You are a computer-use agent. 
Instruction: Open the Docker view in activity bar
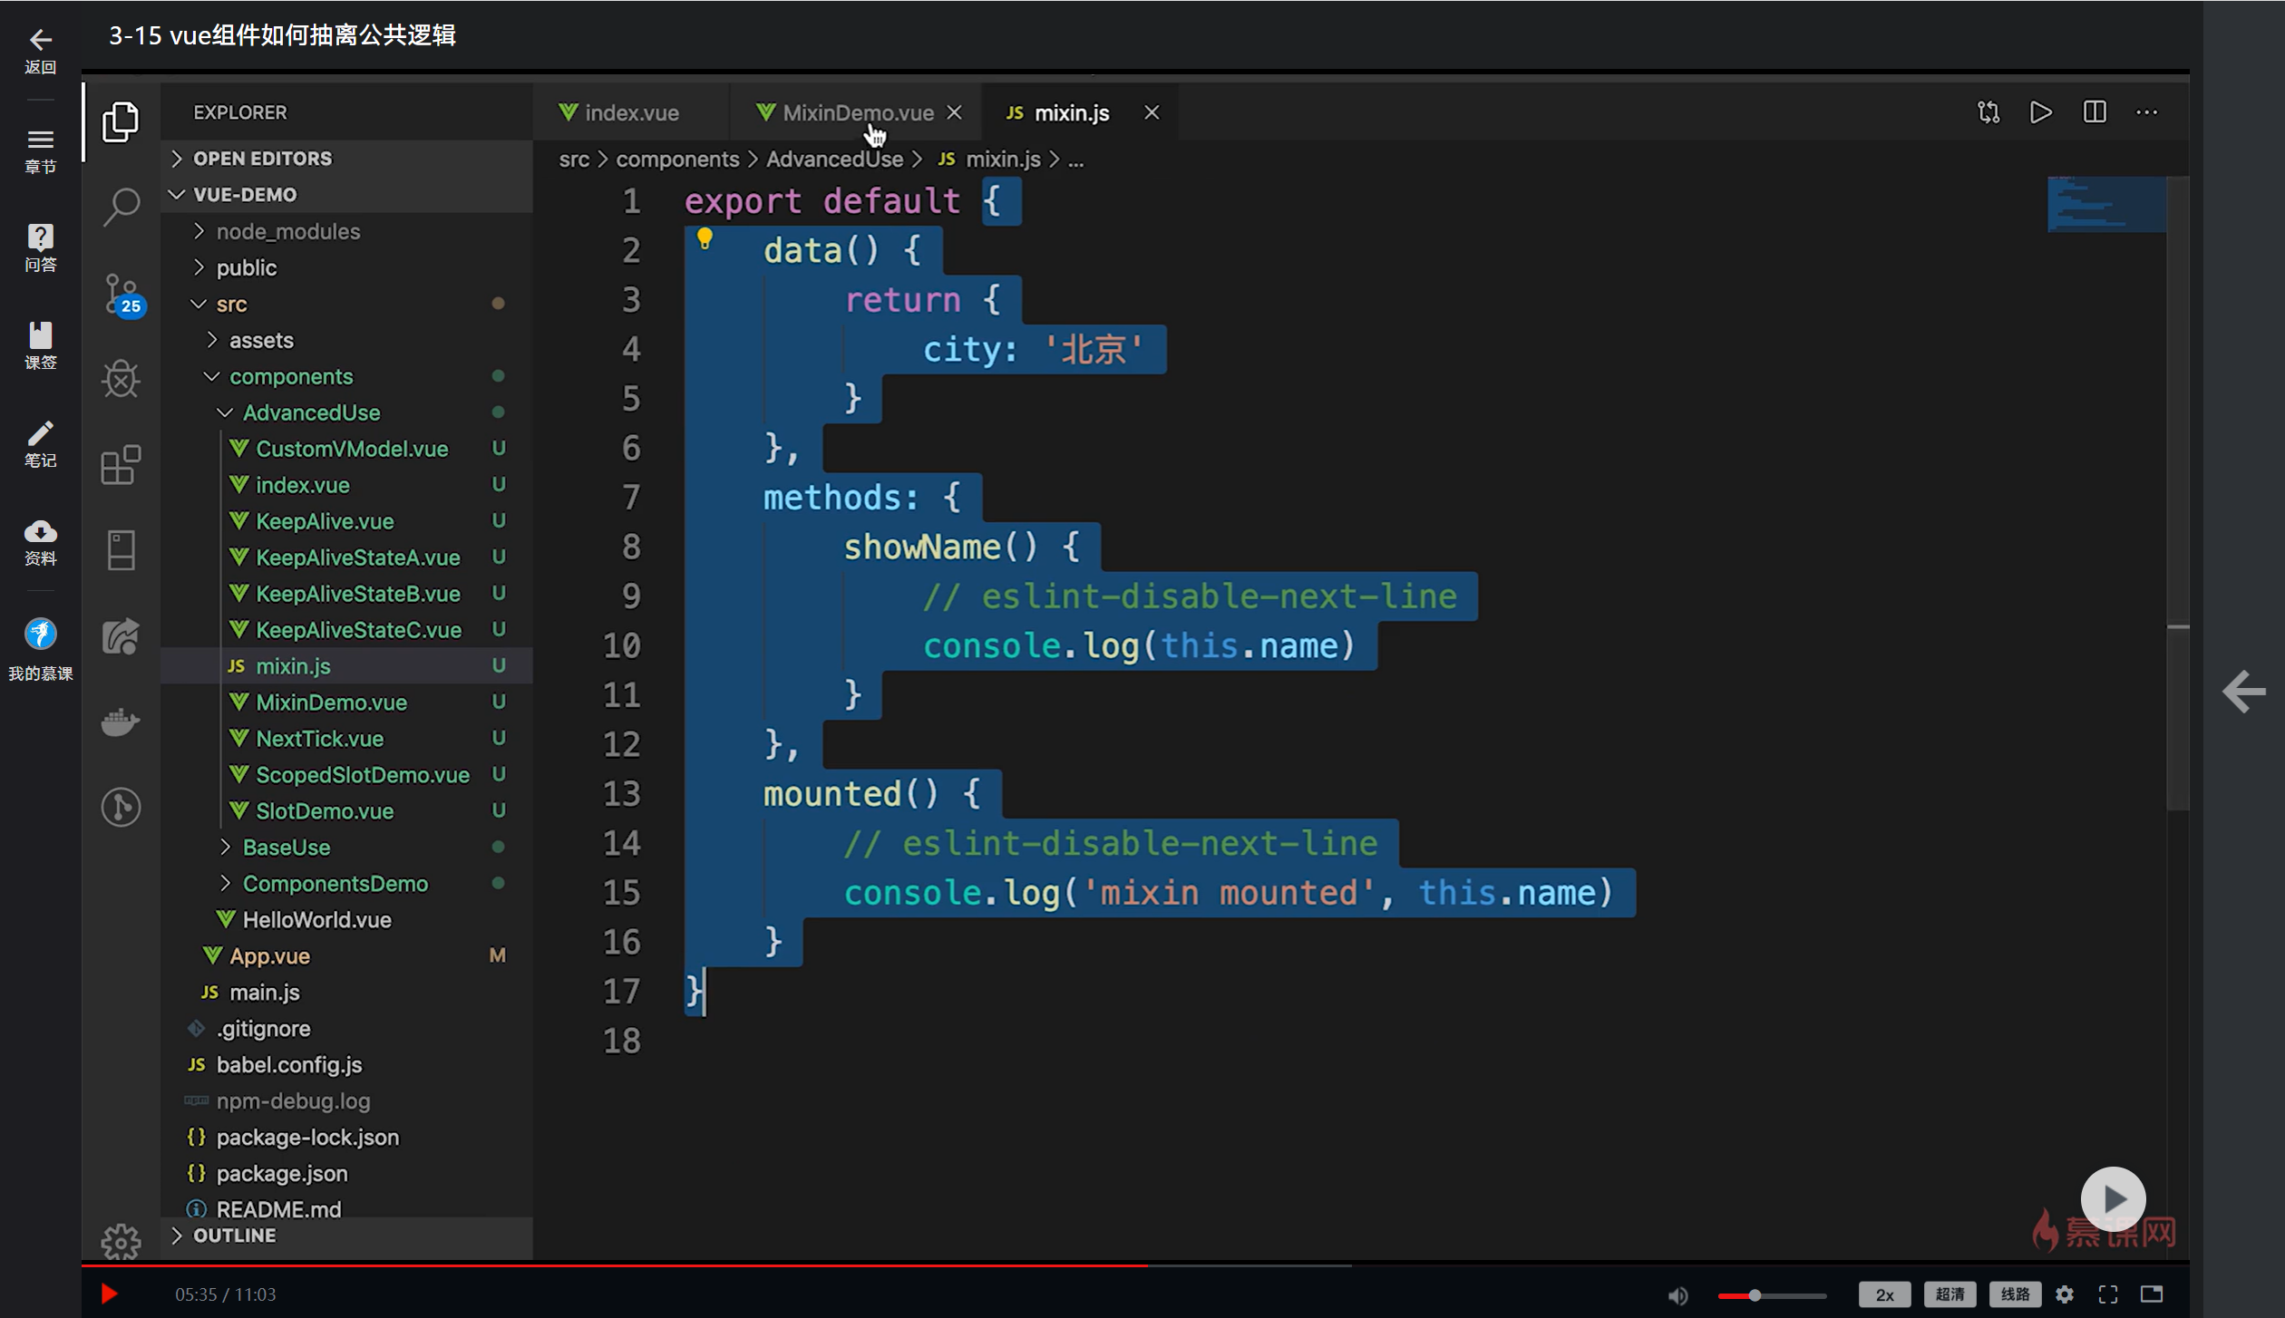[x=121, y=722]
